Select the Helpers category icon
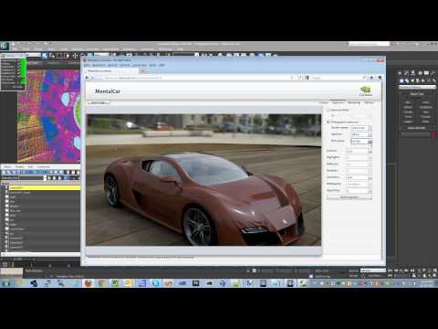Screen dimensions: 438x329 pyautogui.click(x=423, y=80)
